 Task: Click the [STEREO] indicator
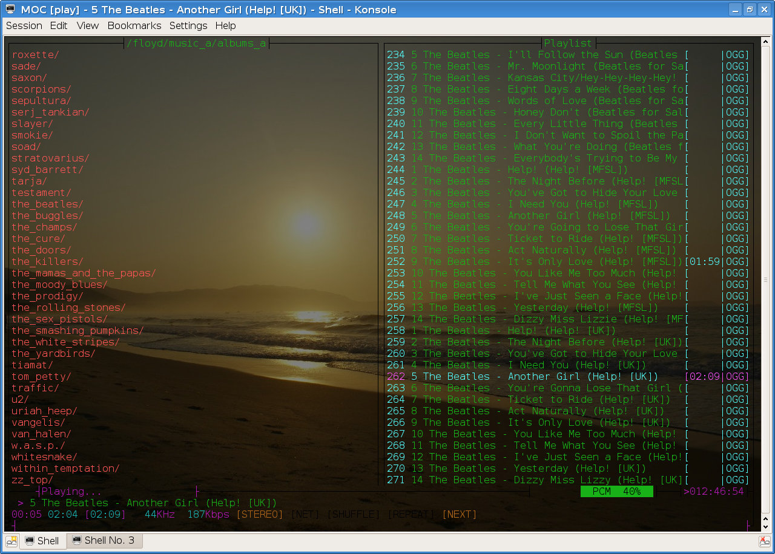pos(260,515)
